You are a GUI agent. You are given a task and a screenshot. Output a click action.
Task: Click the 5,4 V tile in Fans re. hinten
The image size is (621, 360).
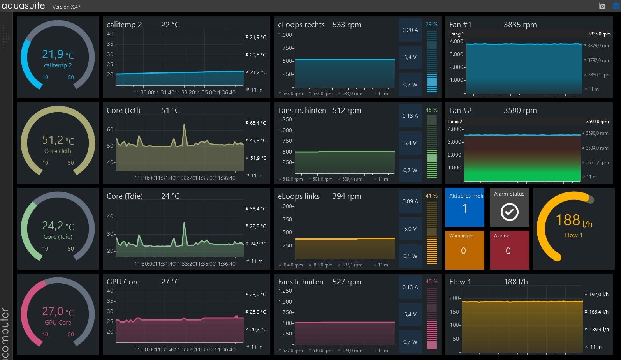pyautogui.click(x=410, y=143)
